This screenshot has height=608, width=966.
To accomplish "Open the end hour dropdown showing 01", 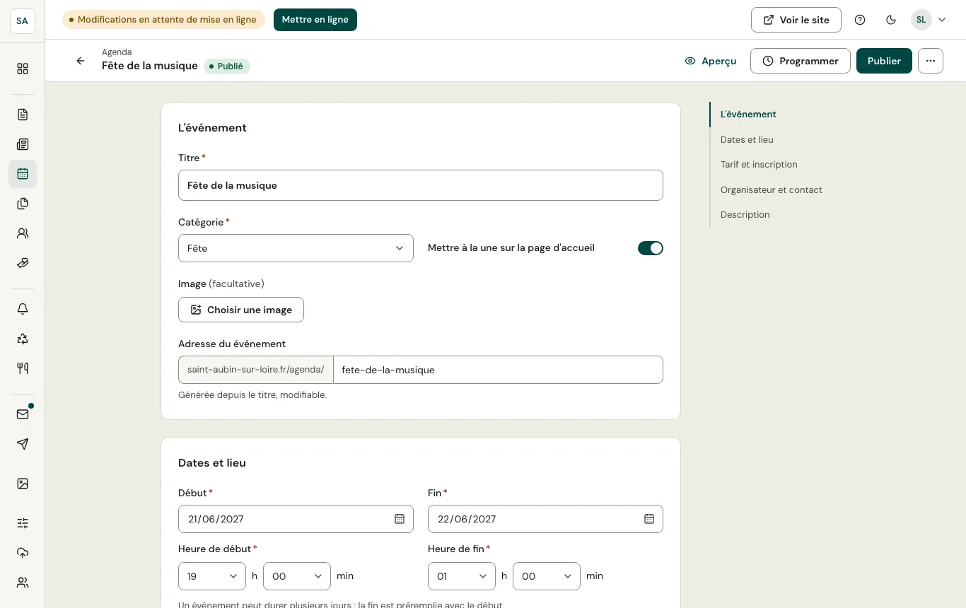I will point(462,576).
